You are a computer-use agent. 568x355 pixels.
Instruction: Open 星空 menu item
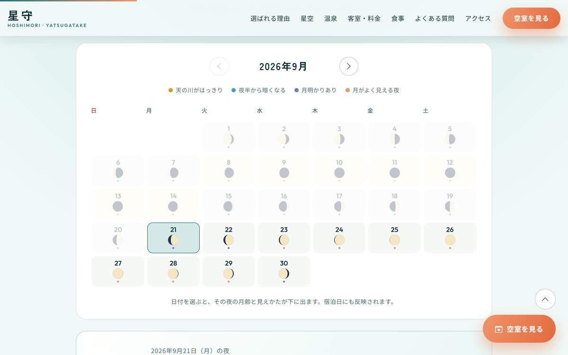pos(307,18)
